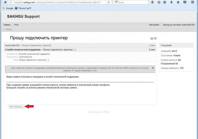Click the browser Back arrow button
This screenshot has width=198, height=139.
tap(5, 2)
